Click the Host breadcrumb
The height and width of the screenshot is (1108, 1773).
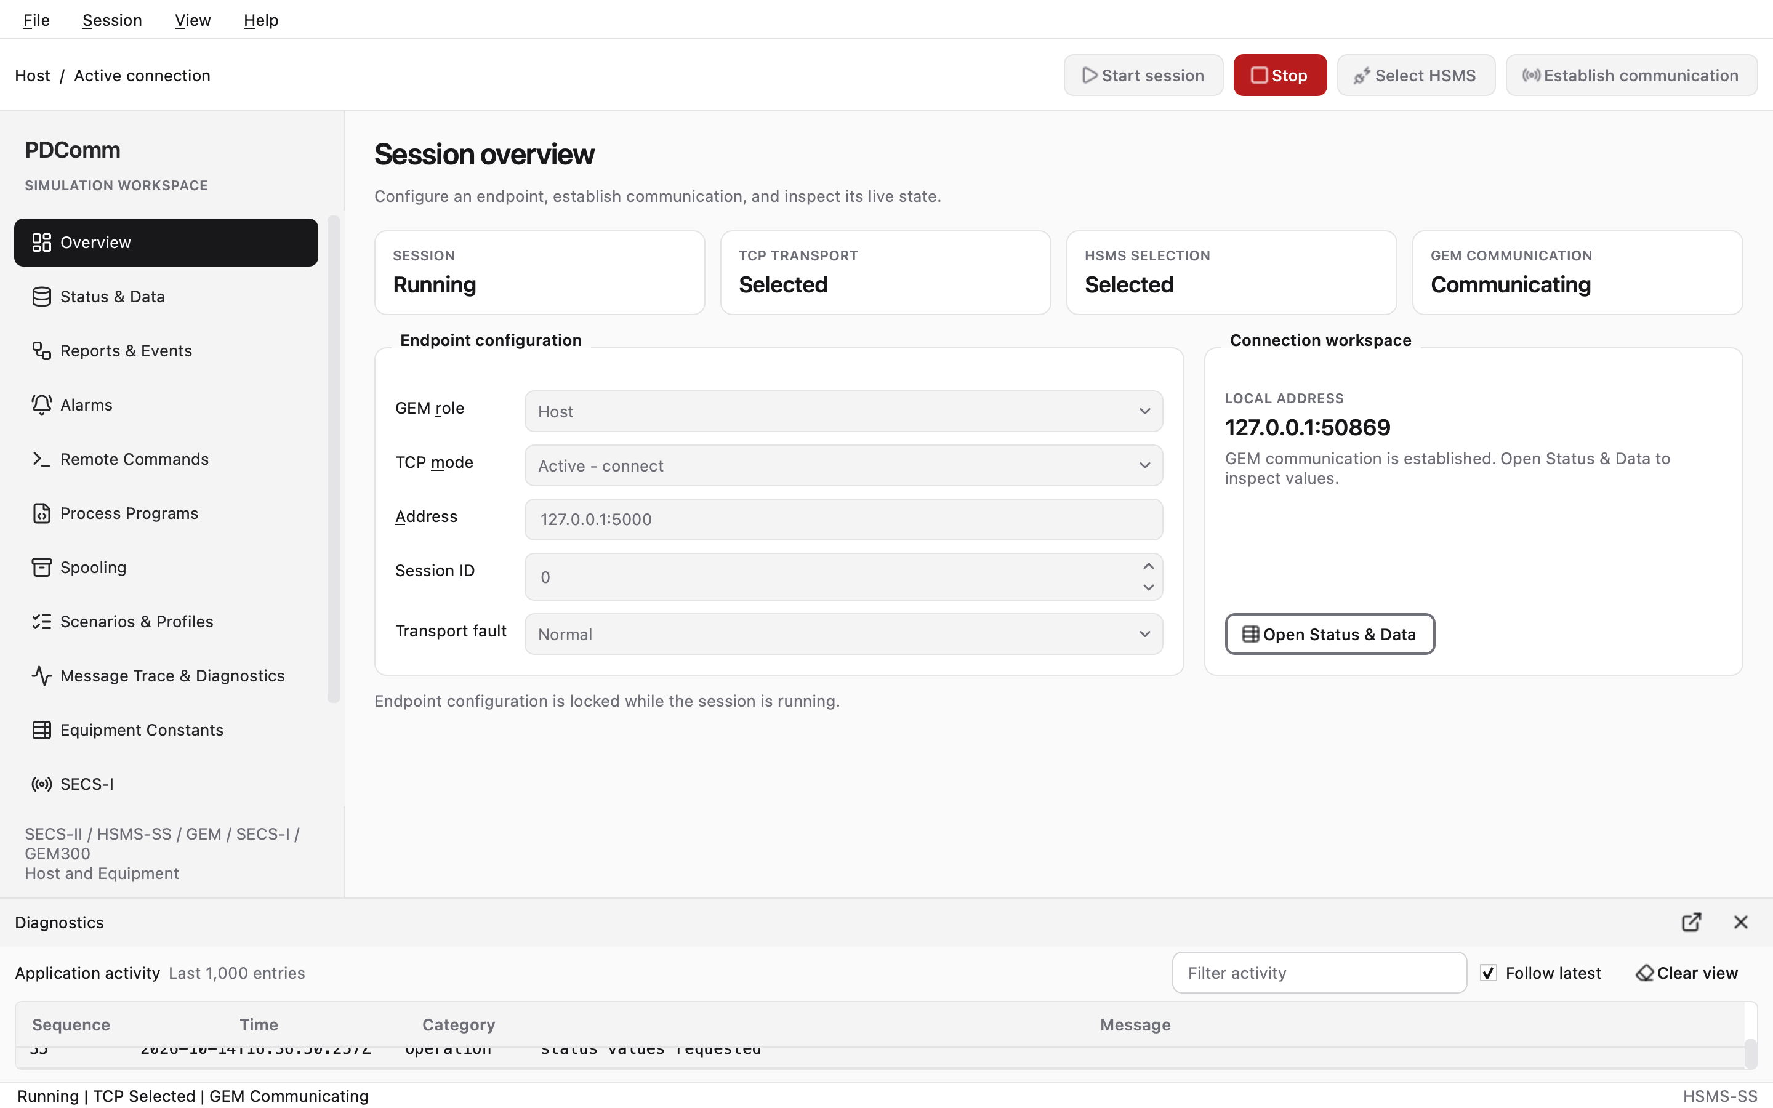pyautogui.click(x=32, y=76)
